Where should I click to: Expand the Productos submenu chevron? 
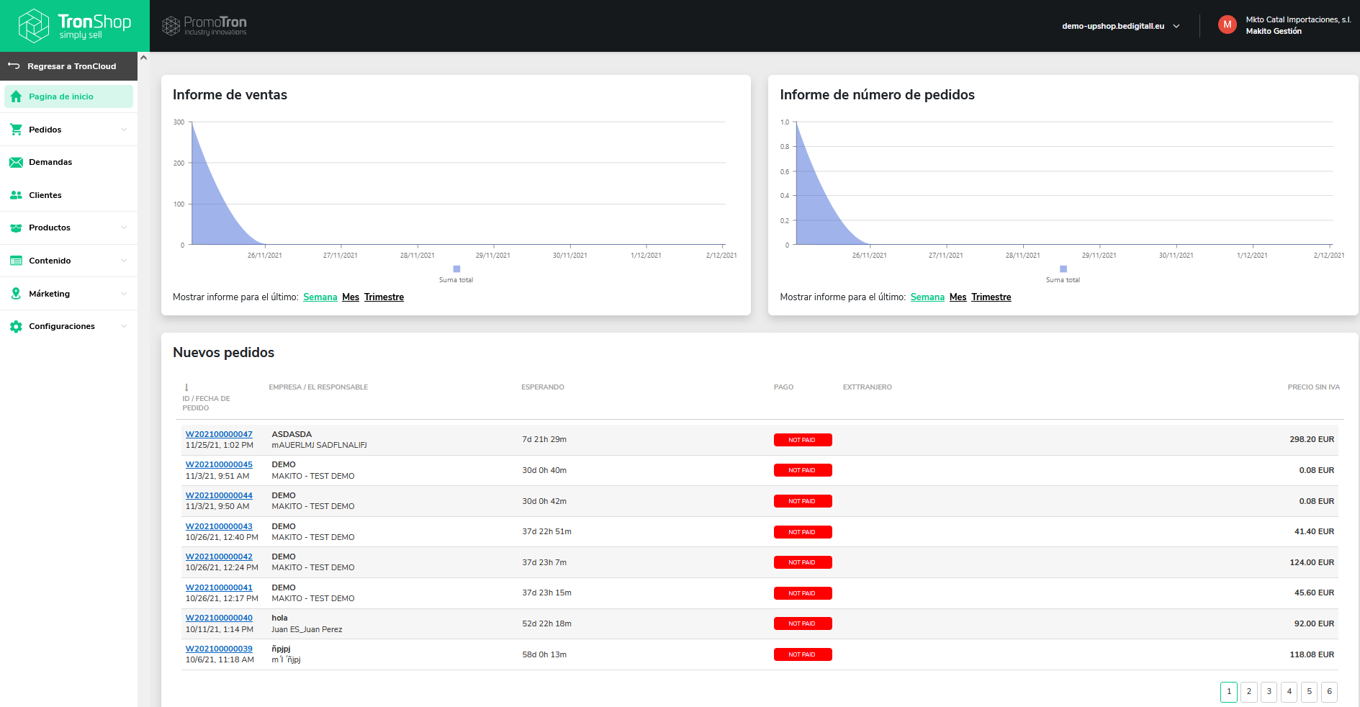[124, 228]
